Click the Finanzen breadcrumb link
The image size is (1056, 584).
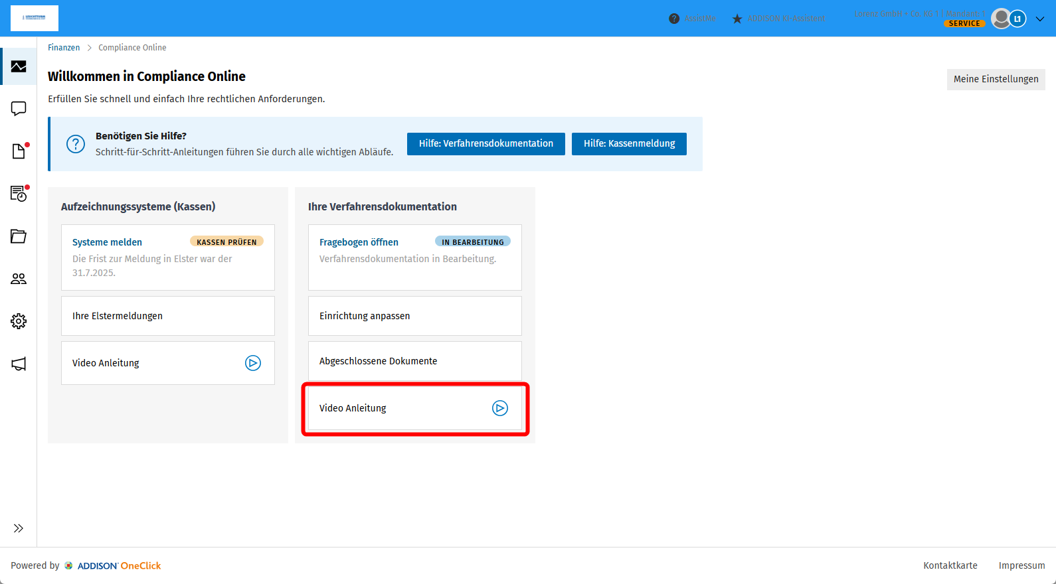[x=64, y=48]
